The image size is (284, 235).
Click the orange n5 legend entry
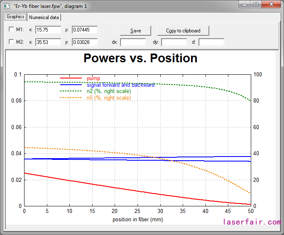click(x=108, y=98)
